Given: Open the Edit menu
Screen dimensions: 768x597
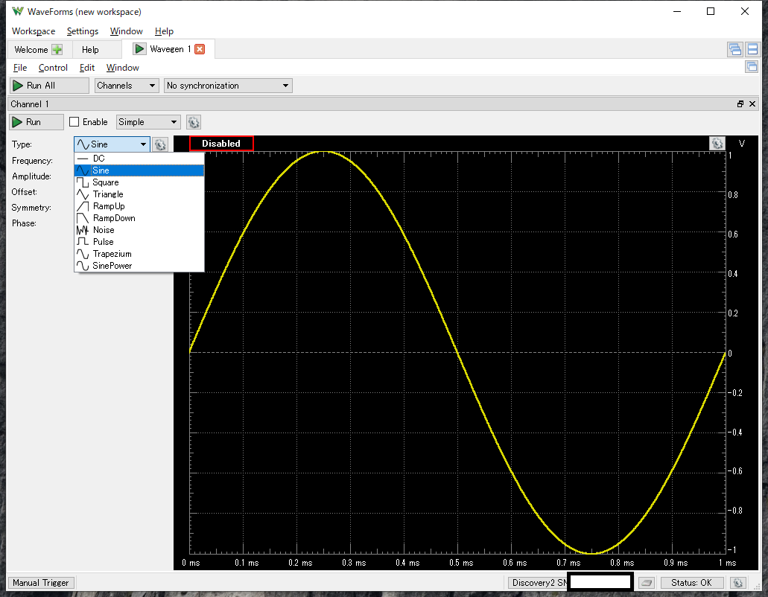Looking at the screenshot, I should 87,68.
